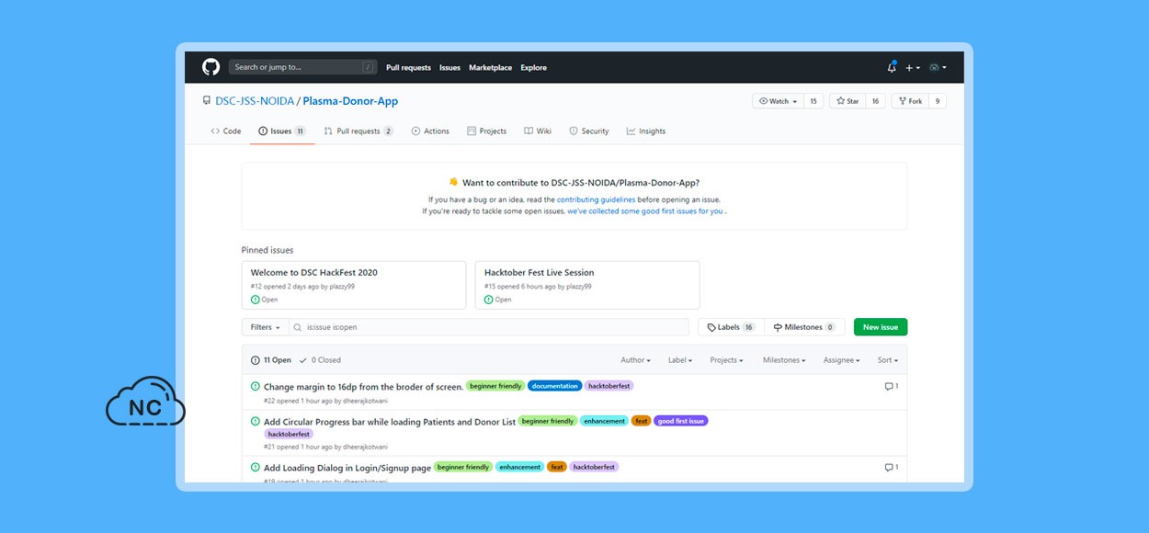Go to Explore in top navigation
The height and width of the screenshot is (533, 1149).
click(533, 67)
